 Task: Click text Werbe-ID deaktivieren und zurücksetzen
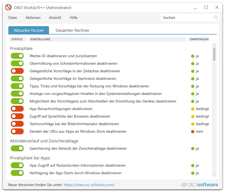click(63, 56)
